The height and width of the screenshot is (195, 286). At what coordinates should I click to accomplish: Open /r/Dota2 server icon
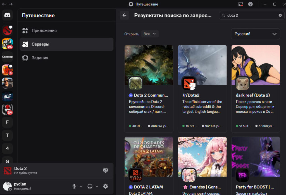(x=189, y=83)
